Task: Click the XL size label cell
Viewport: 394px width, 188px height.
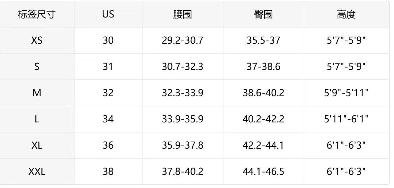Action: coord(37,145)
